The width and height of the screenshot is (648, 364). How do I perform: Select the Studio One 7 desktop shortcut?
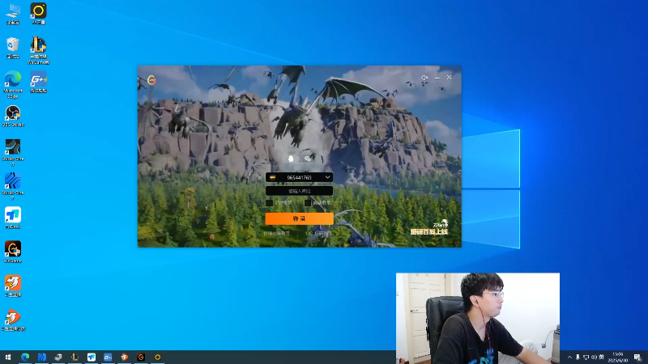[13, 187]
